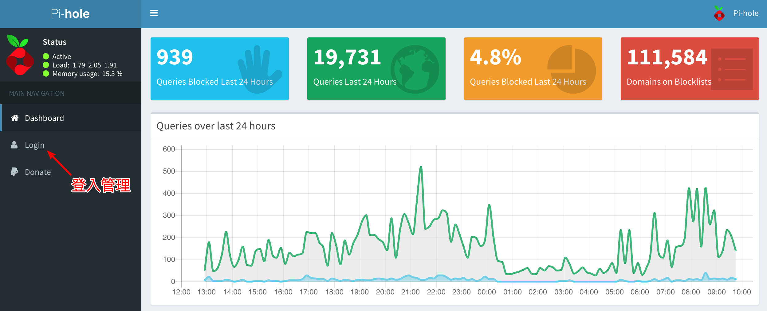Click the green peak near 21:00 in chart
This screenshot has width=767, height=311.
coord(421,167)
